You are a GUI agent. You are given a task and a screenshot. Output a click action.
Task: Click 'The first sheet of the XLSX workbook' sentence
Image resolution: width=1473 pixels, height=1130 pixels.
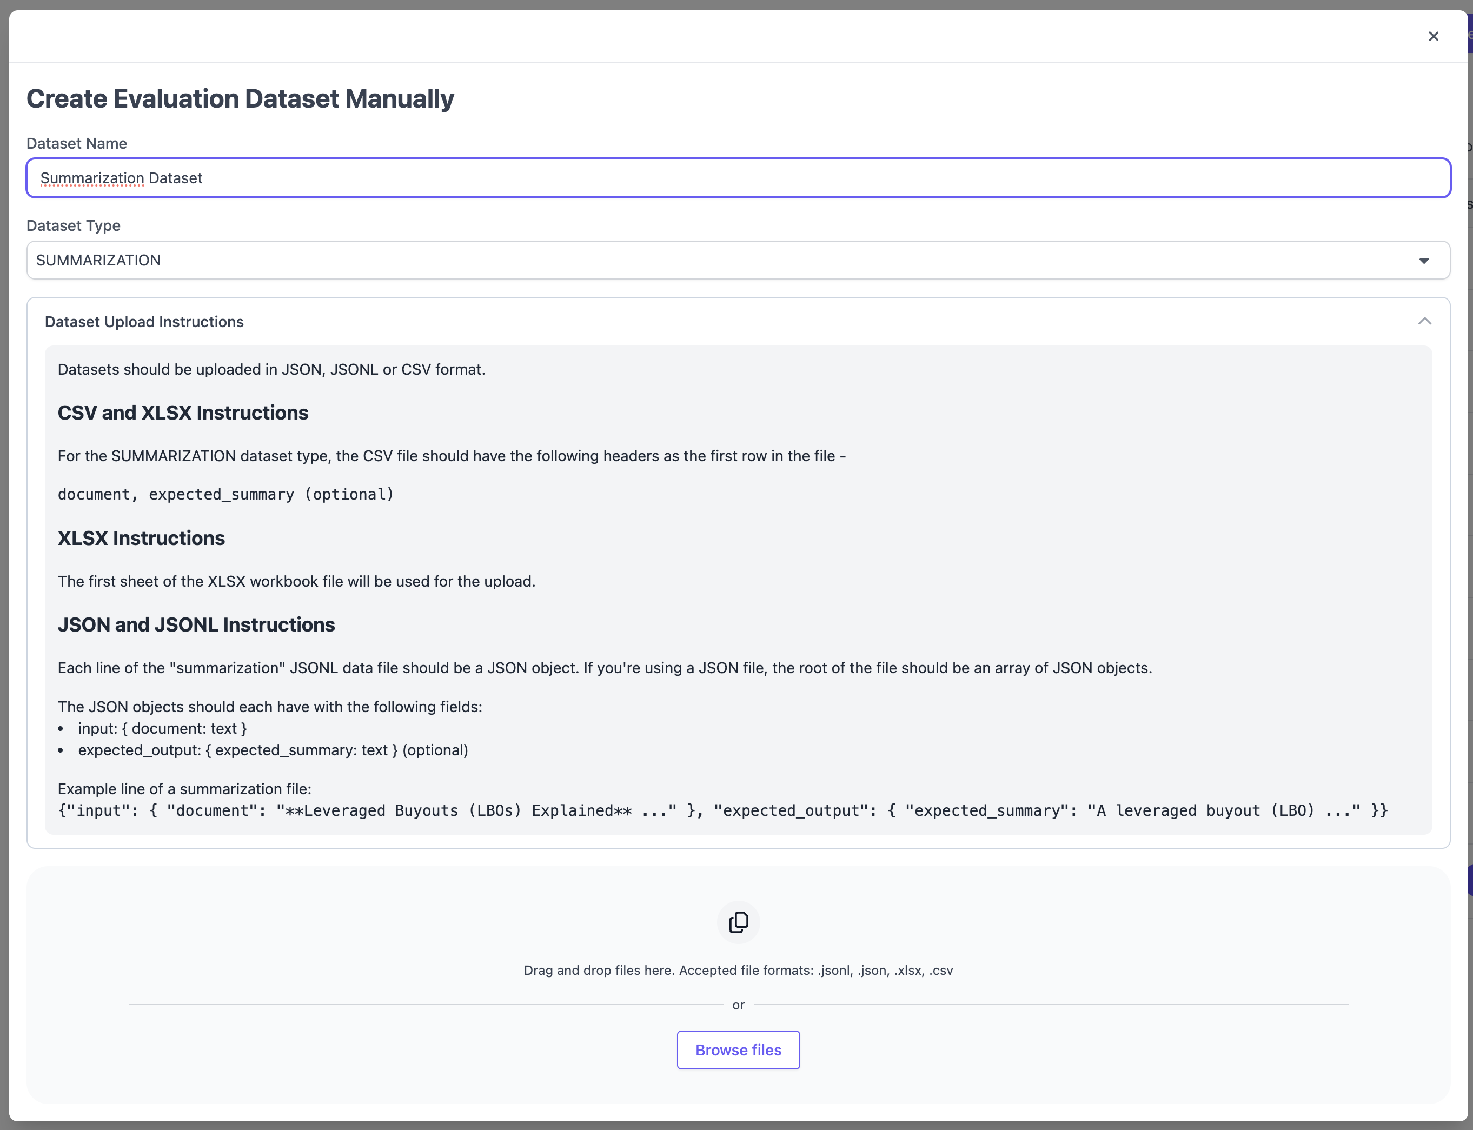(x=297, y=581)
